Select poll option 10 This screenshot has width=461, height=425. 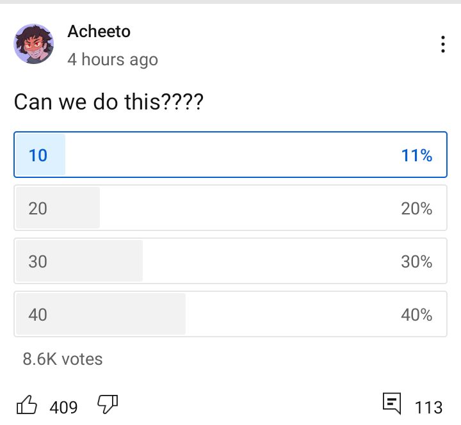pyautogui.click(x=230, y=155)
